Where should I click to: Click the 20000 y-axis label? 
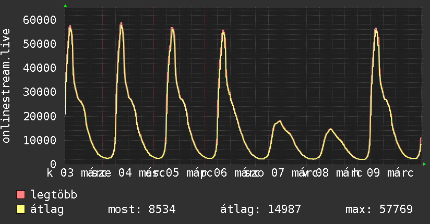coord(40,116)
